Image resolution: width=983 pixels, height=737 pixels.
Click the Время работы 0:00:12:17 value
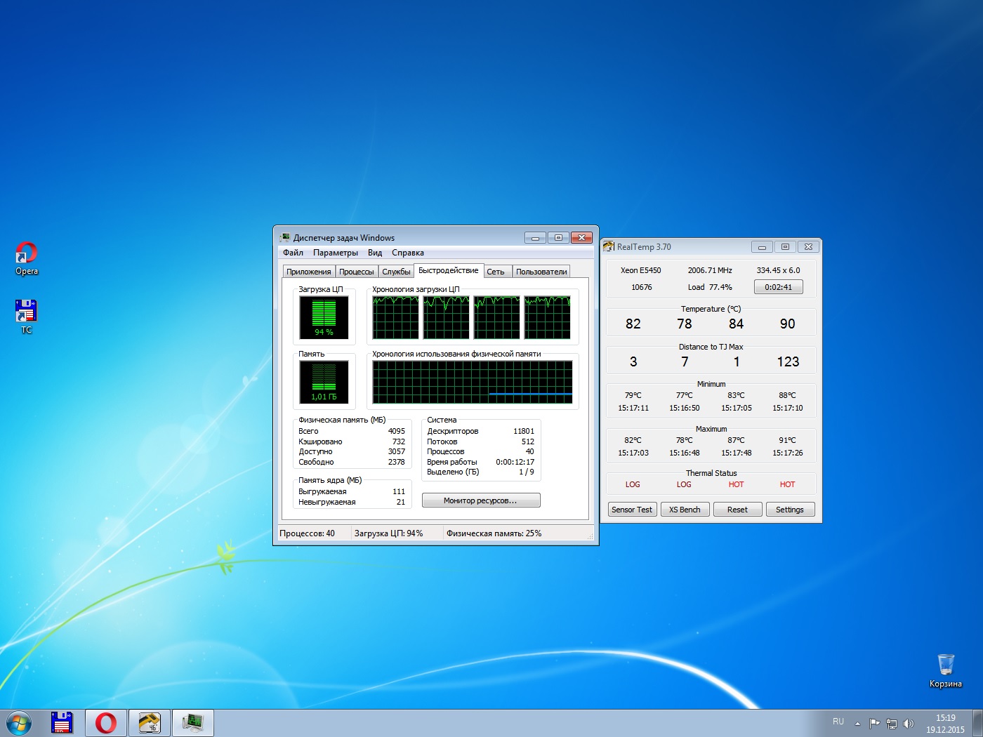pos(515,462)
